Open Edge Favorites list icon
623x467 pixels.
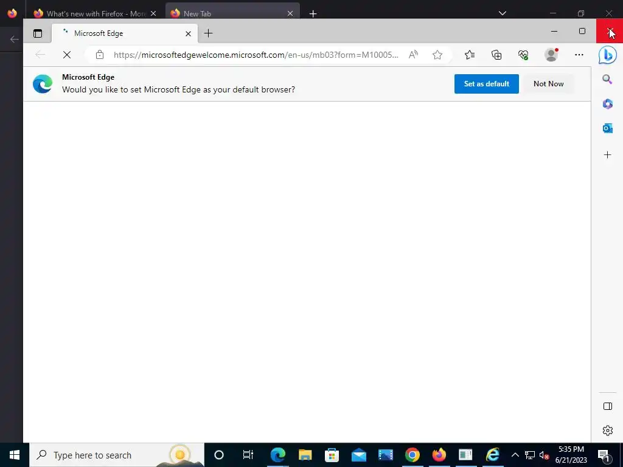tap(470, 55)
